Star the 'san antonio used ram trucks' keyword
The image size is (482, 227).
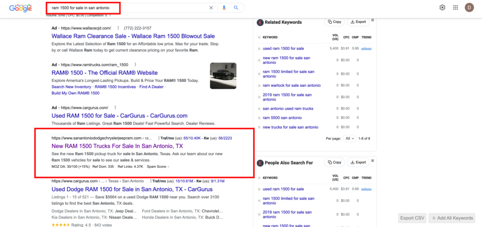[259, 109]
